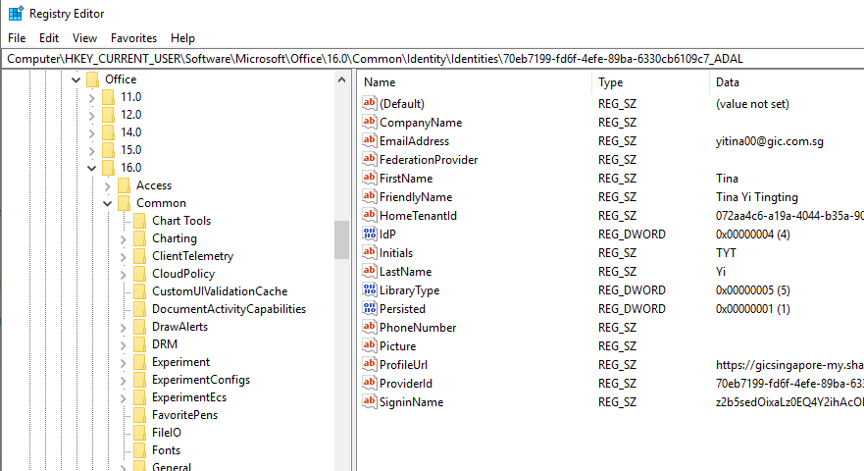The image size is (864, 471).
Task: Open the Favorites menu
Action: [x=133, y=38]
